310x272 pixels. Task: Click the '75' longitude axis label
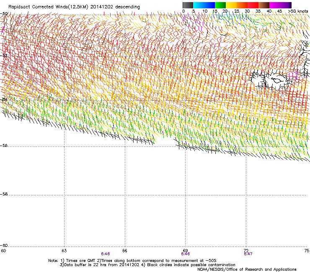click(307, 251)
